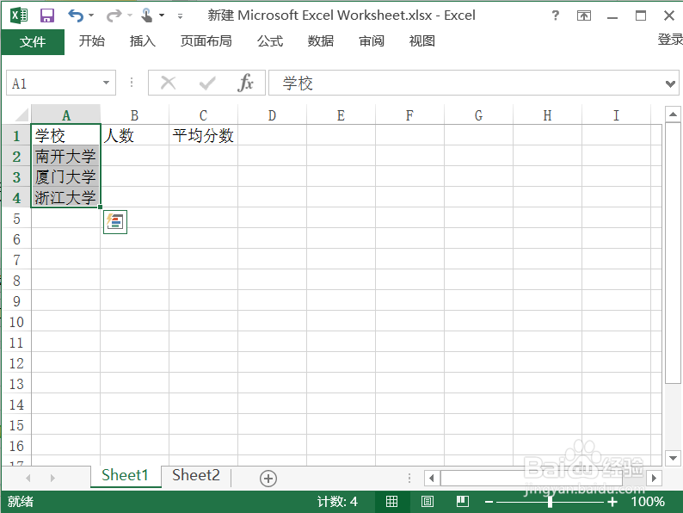683x513 pixels.
Task: Open the undo history dropdown arrow
Action: 91,15
